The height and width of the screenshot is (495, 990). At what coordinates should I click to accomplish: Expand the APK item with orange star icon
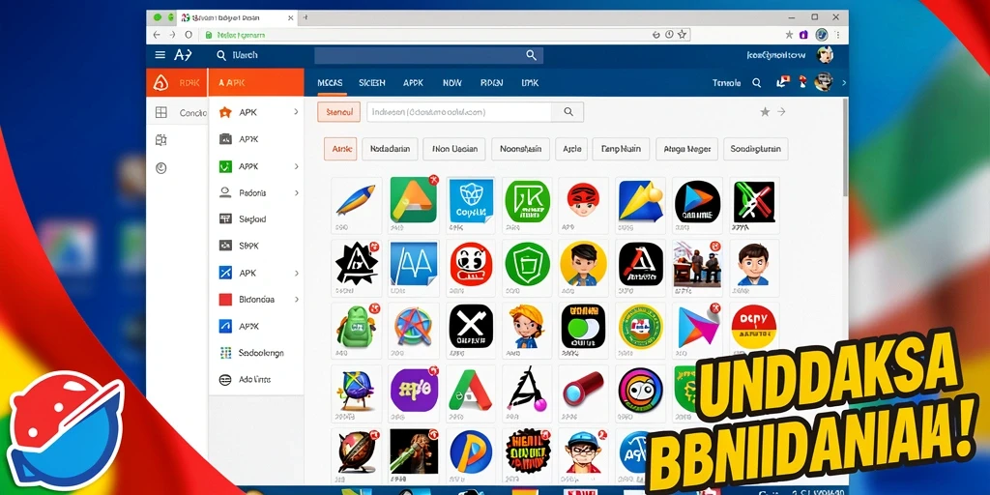tap(296, 112)
